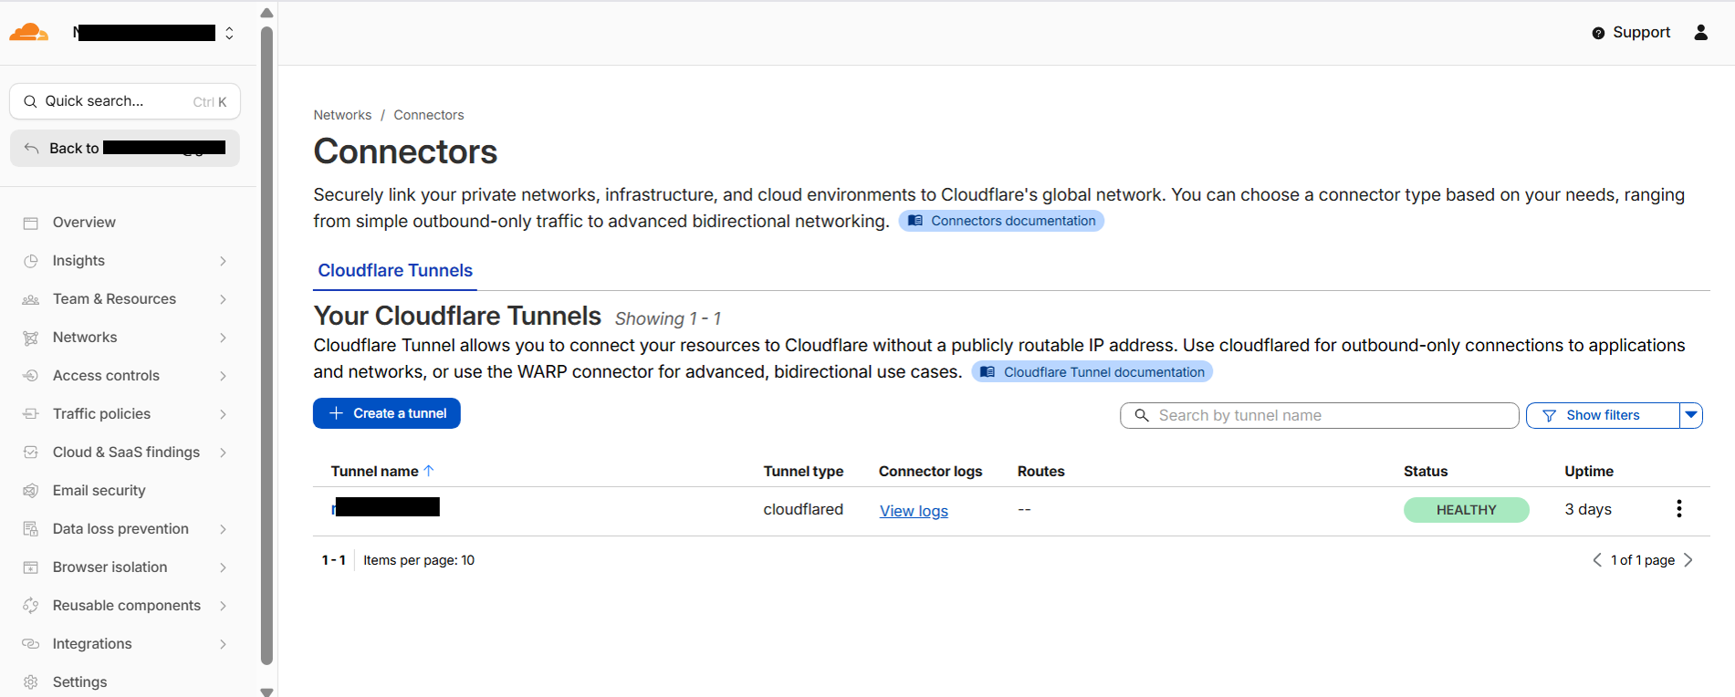This screenshot has width=1735, height=697.
Task: Click the Cloudflare logo icon
Action: click(x=28, y=33)
